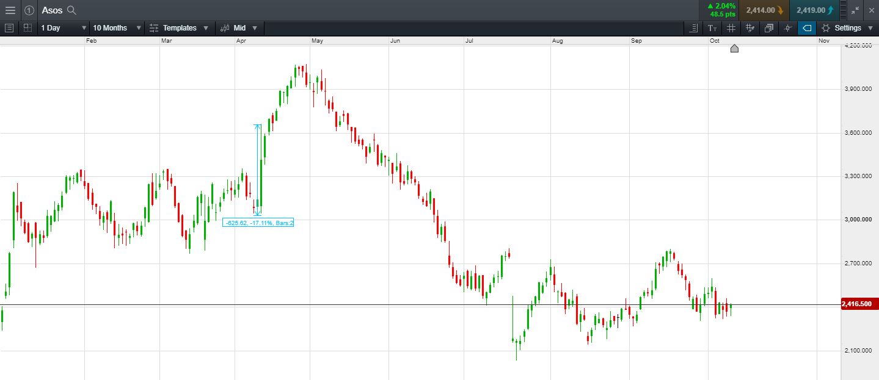Click the Asos instrument search magnifier

coord(71,10)
